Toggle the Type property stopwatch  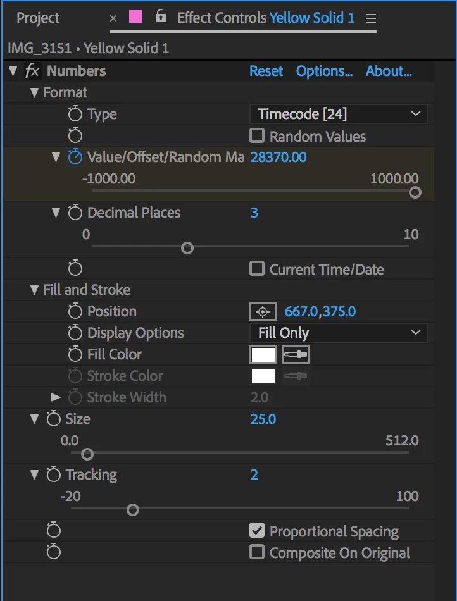pos(75,115)
